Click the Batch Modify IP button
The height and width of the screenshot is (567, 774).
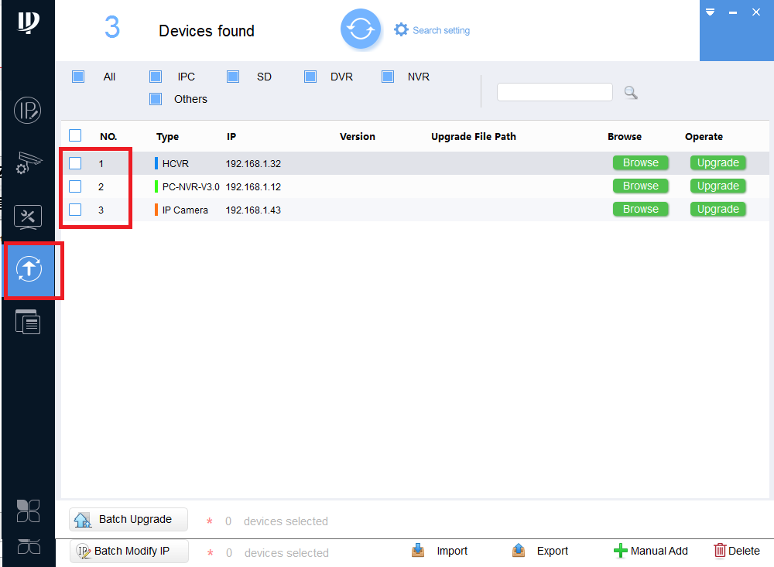128,552
